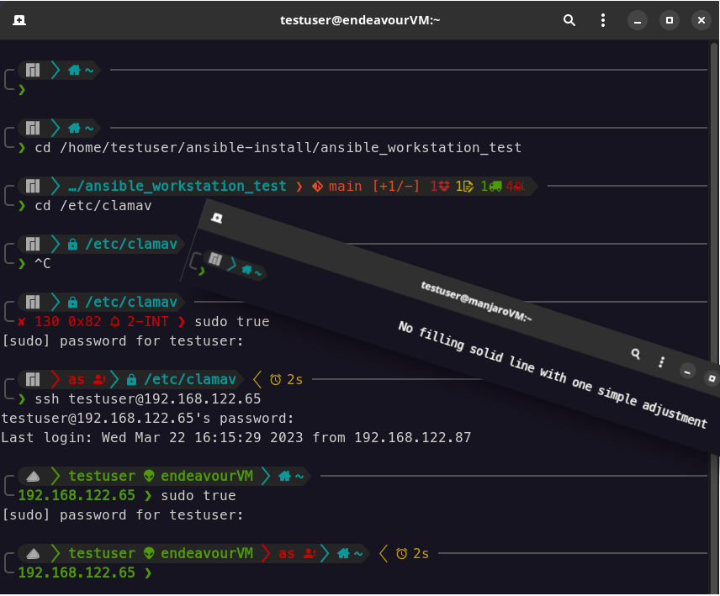Open the terminal search magnifier icon
The width and height of the screenshot is (720, 596).
point(569,19)
